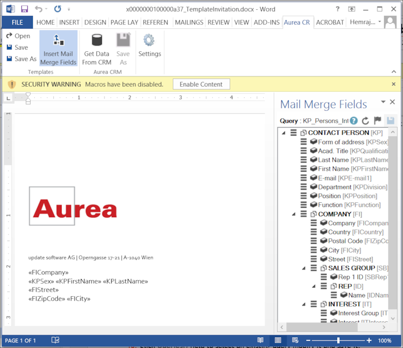
Task: Open Word Help question mark icon
Action: [338, 9]
